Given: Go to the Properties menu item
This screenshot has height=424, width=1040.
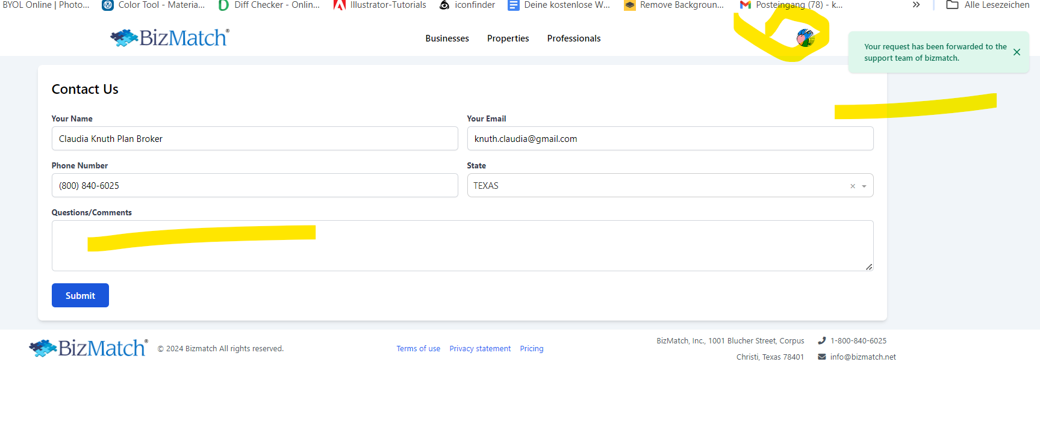Looking at the screenshot, I should 508,38.
